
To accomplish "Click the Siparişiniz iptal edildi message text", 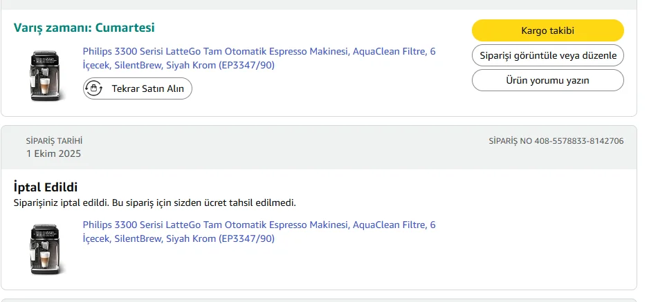I will pyautogui.click(x=155, y=202).
